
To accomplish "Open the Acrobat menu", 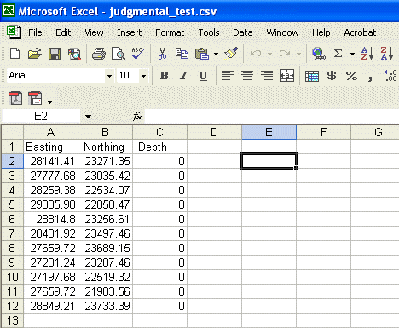I will tap(360, 32).
